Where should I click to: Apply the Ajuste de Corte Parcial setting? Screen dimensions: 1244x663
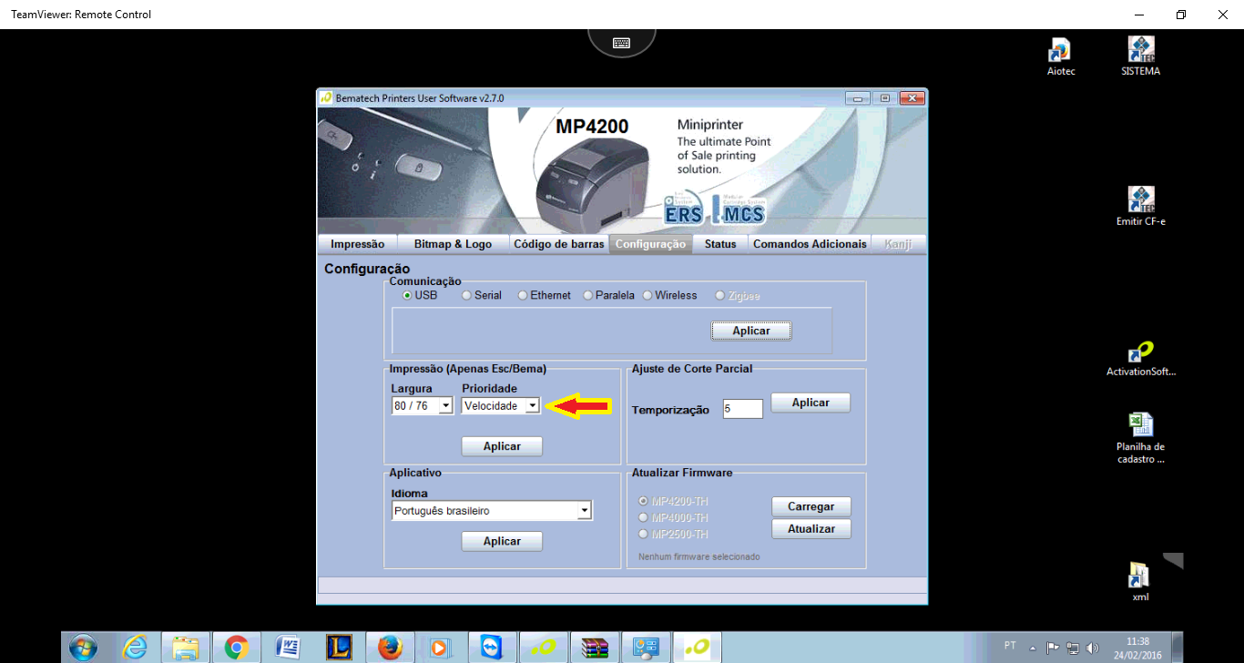[811, 403]
